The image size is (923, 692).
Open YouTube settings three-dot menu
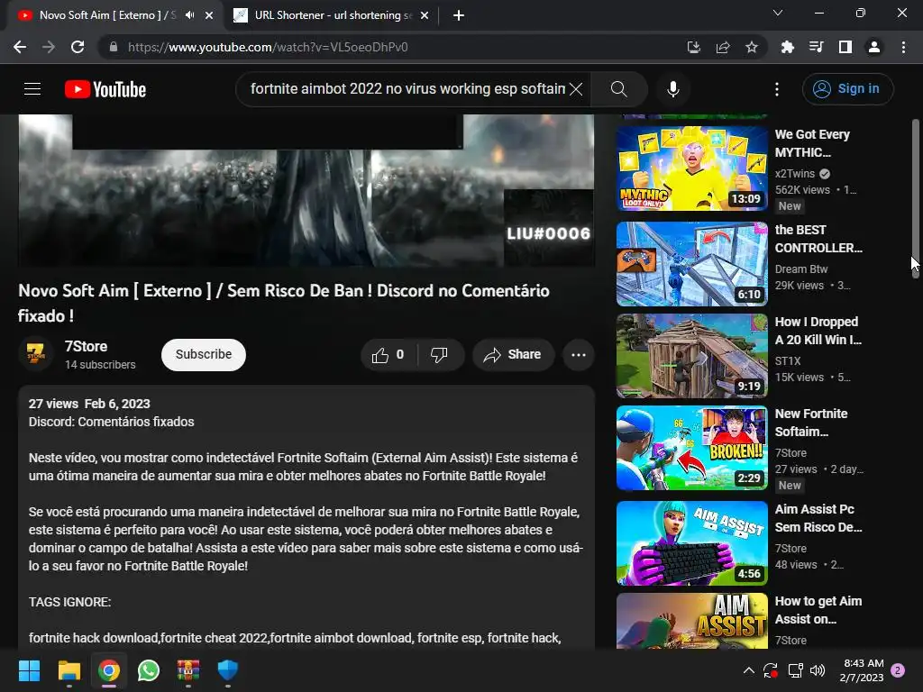(x=777, y=89)
